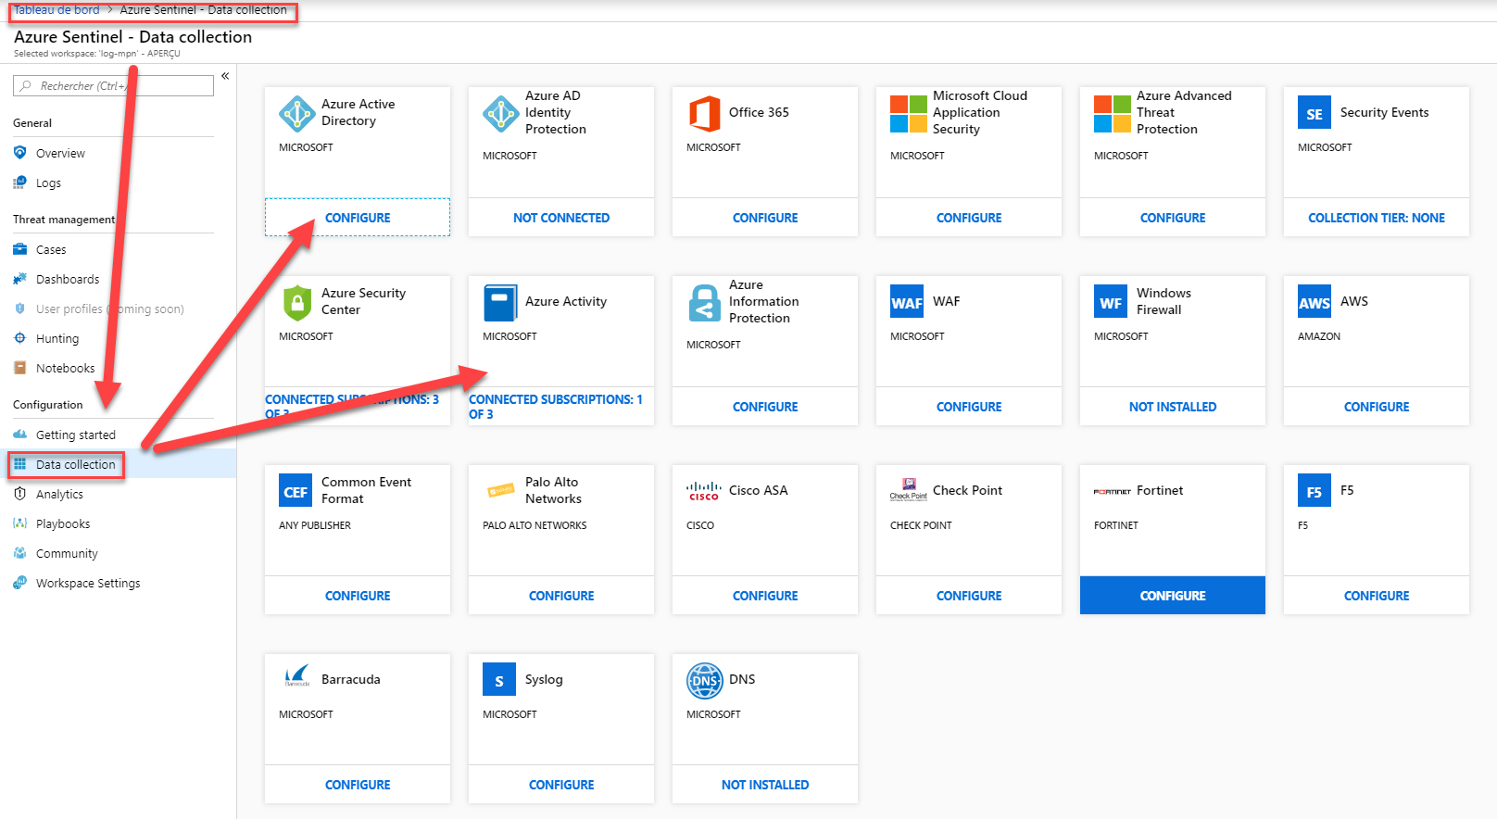
Task: Open Playbooks from the sidebar
Action: (63, 523)
